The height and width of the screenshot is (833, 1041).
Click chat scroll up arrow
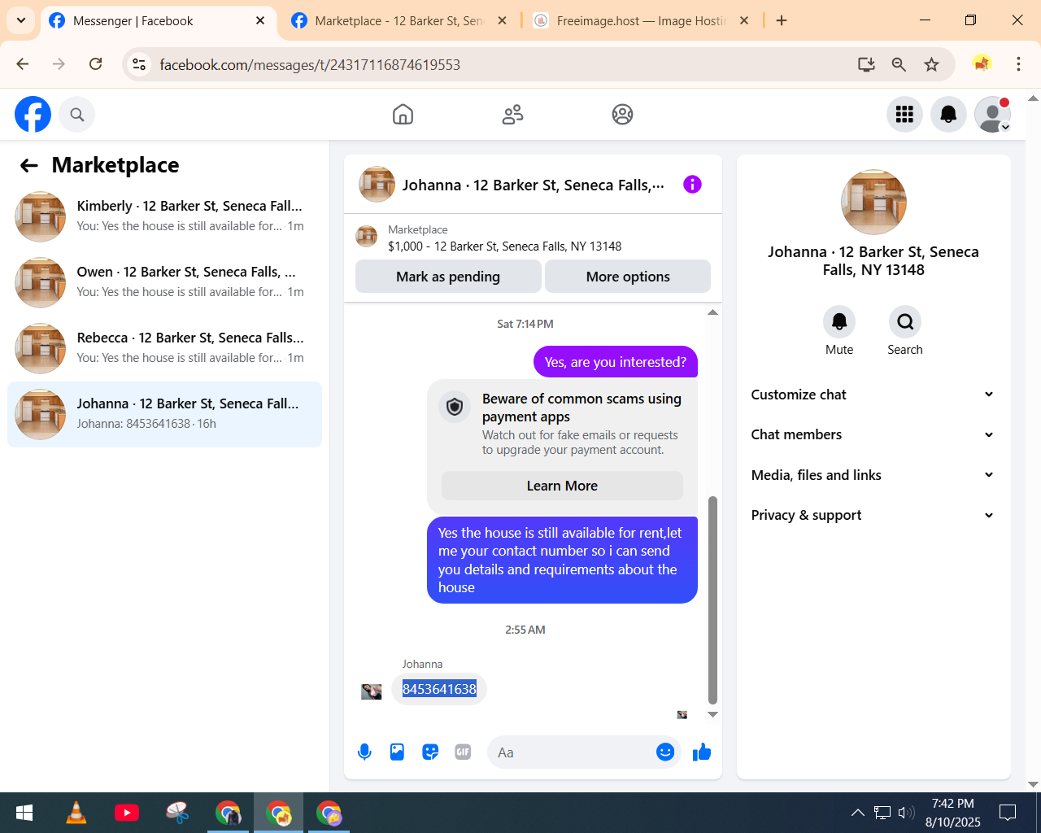click(x=712, y=312)
